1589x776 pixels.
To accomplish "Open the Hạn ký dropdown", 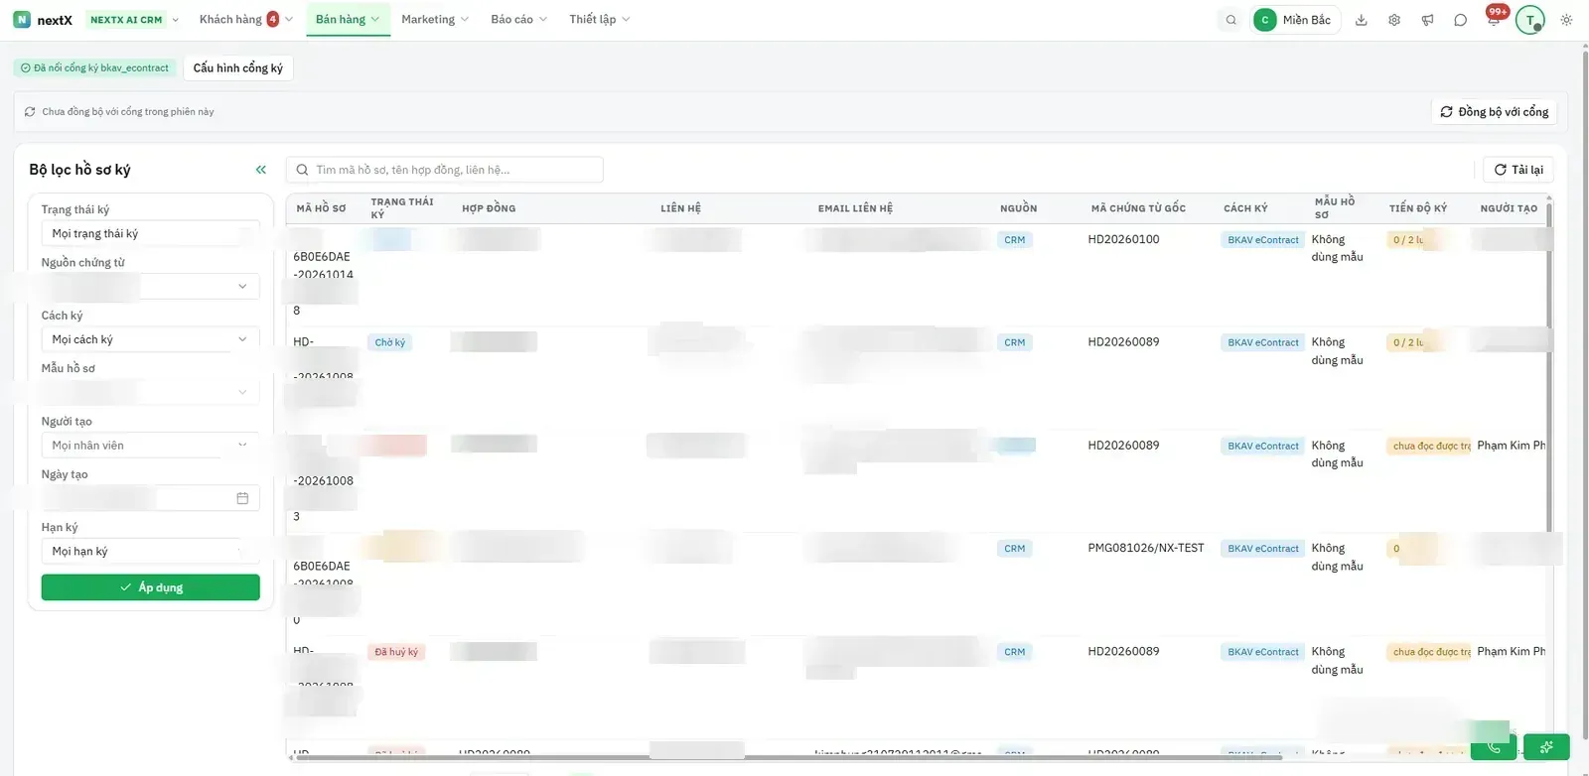I will (x=150, y=551).
